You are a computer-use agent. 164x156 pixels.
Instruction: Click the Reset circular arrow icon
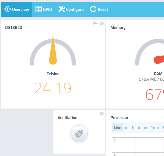(93, 9)
